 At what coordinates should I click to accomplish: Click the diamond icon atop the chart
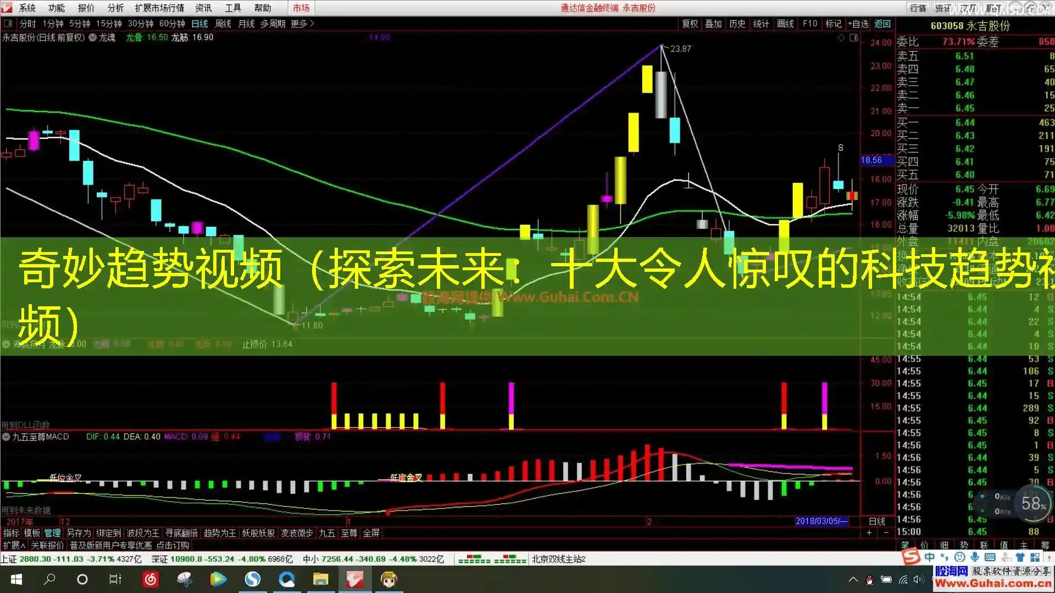[x=841, y=38]
